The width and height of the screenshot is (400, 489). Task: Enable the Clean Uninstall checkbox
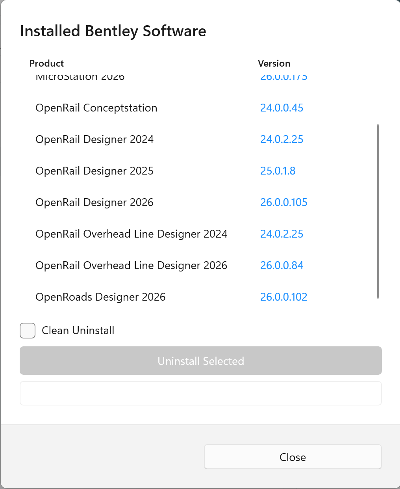tap(27, 331)
